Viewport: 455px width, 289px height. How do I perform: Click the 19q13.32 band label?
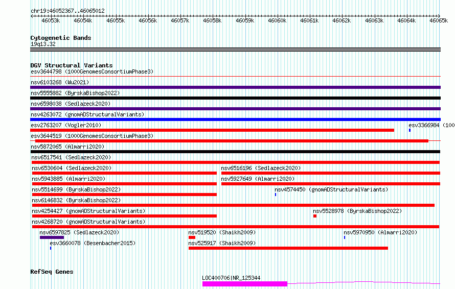[43, 44]
